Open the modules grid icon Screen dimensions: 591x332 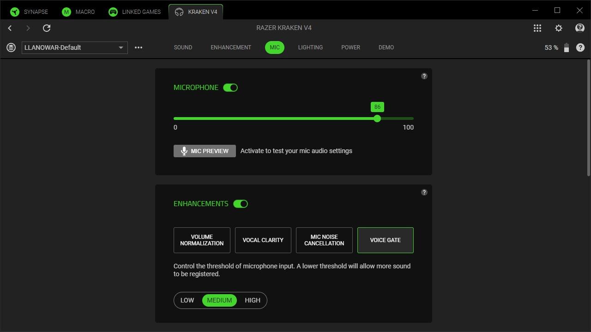pos(537,28)
